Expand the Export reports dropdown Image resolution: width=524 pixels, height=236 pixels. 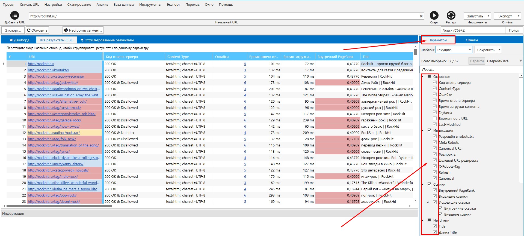point(518,16)
